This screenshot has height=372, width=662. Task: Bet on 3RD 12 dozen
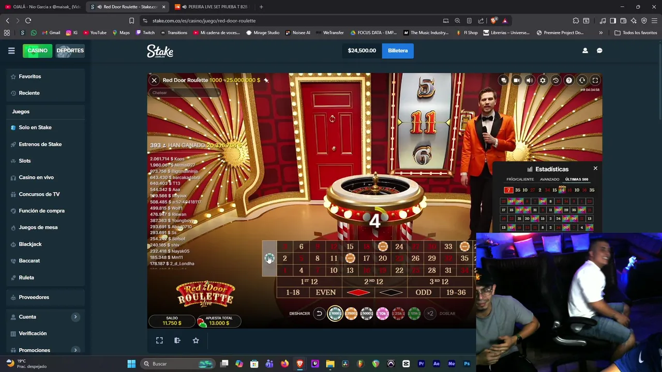tap(439, 282)
